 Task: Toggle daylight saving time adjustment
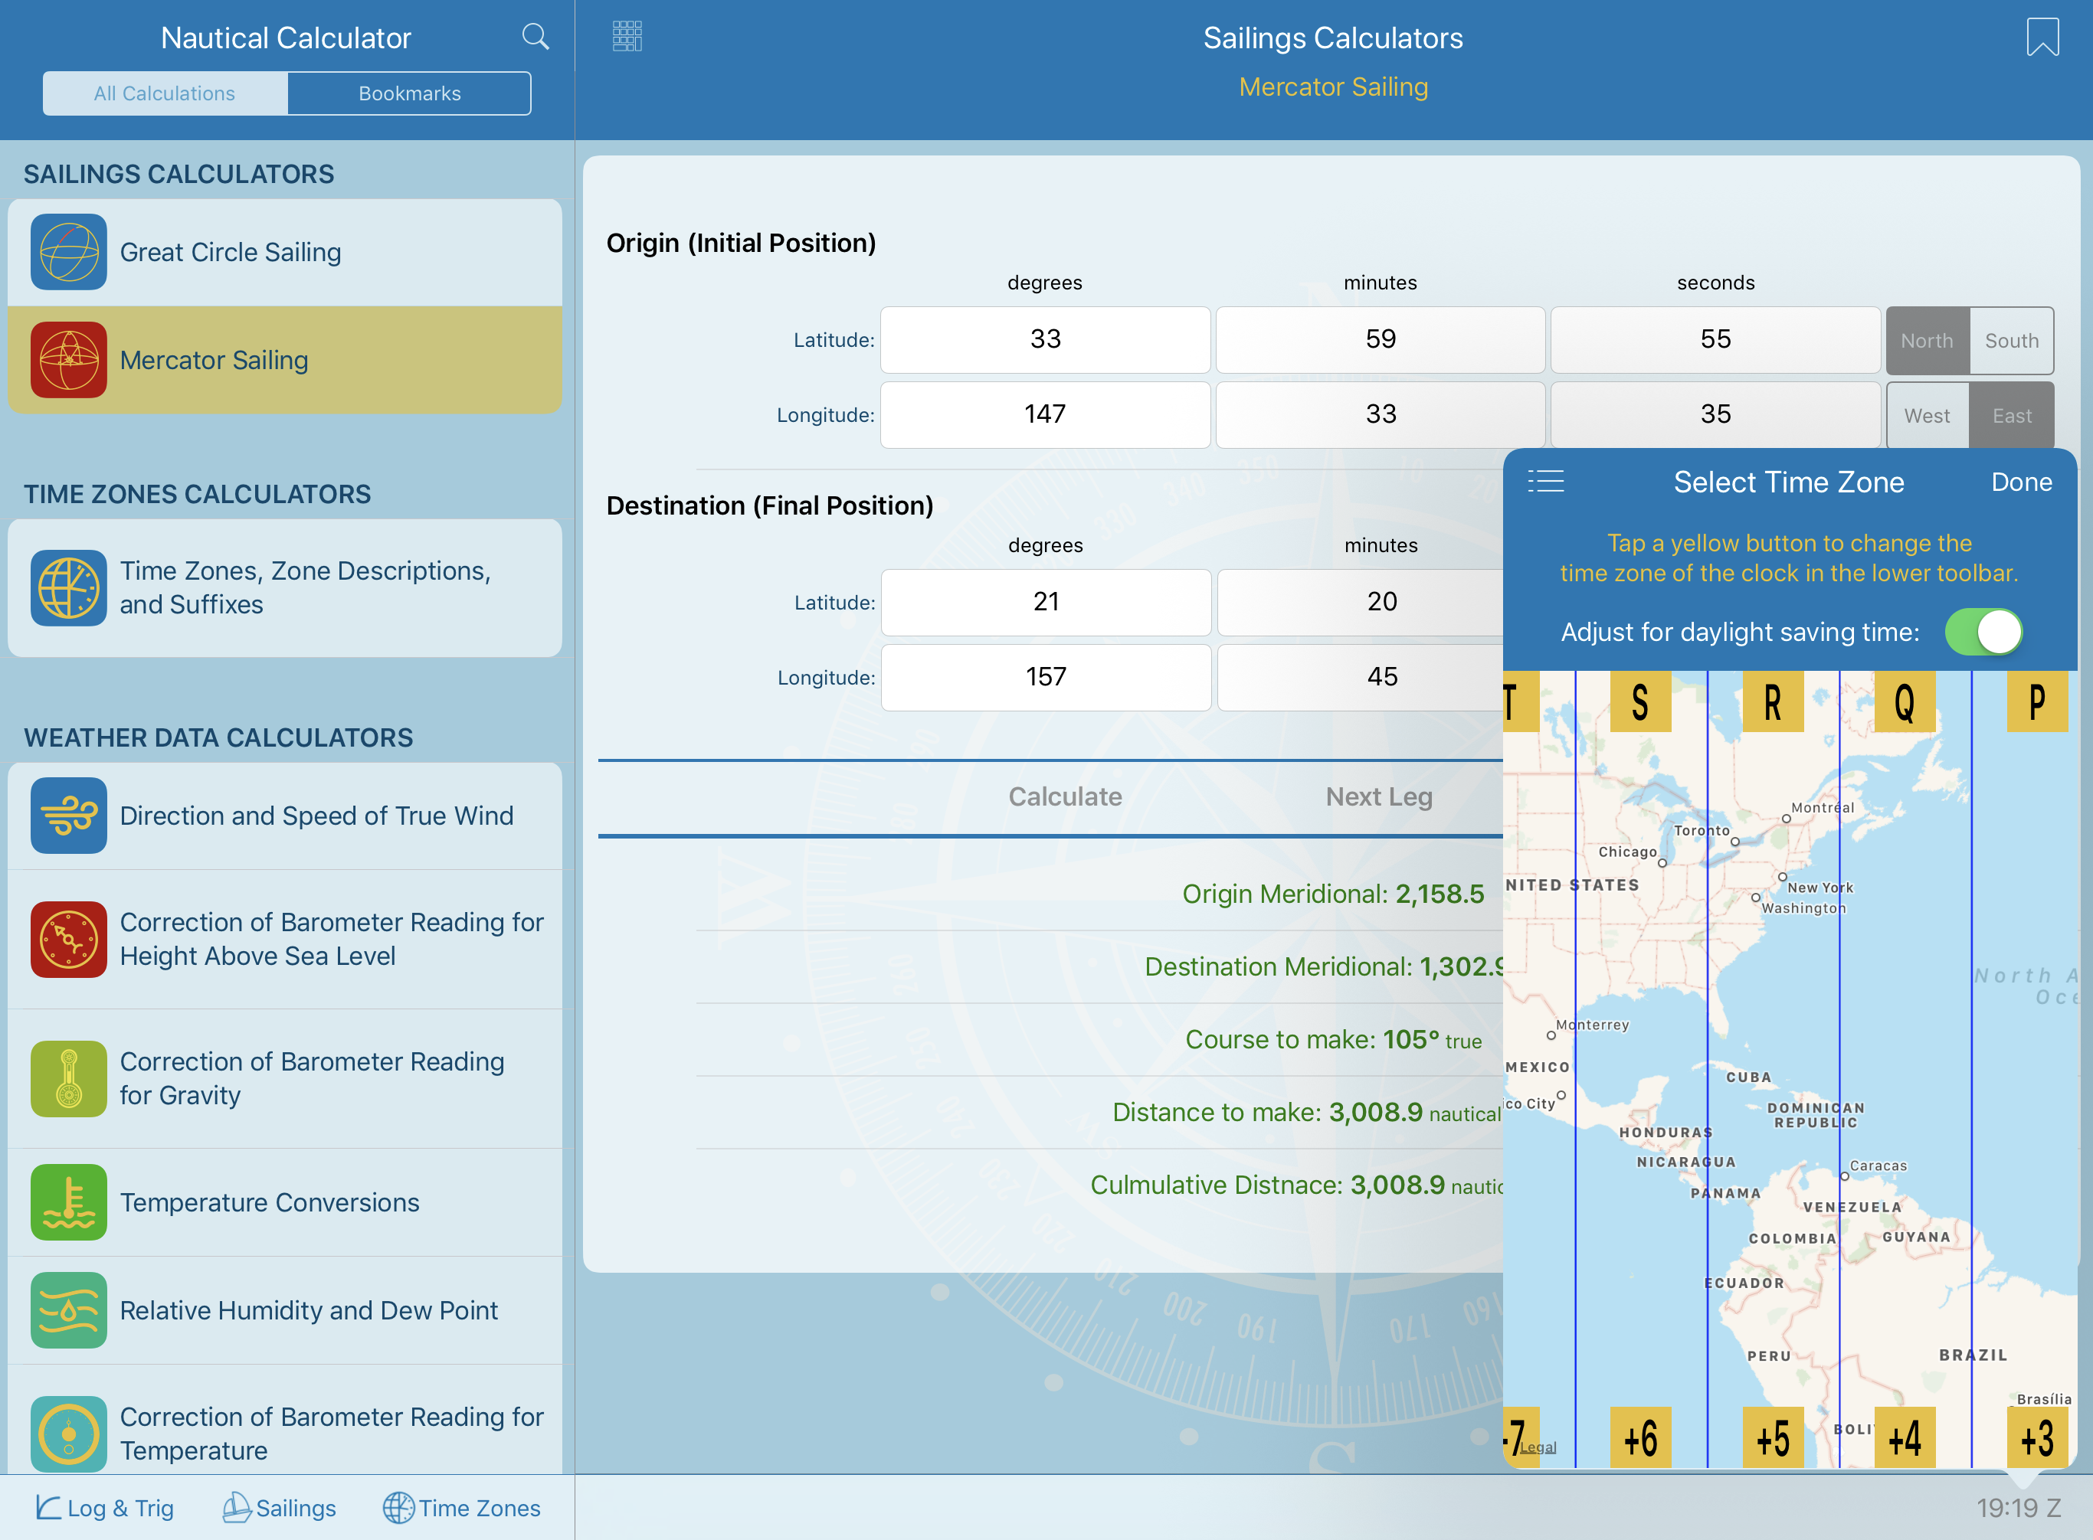click(x=1983, y=632)
